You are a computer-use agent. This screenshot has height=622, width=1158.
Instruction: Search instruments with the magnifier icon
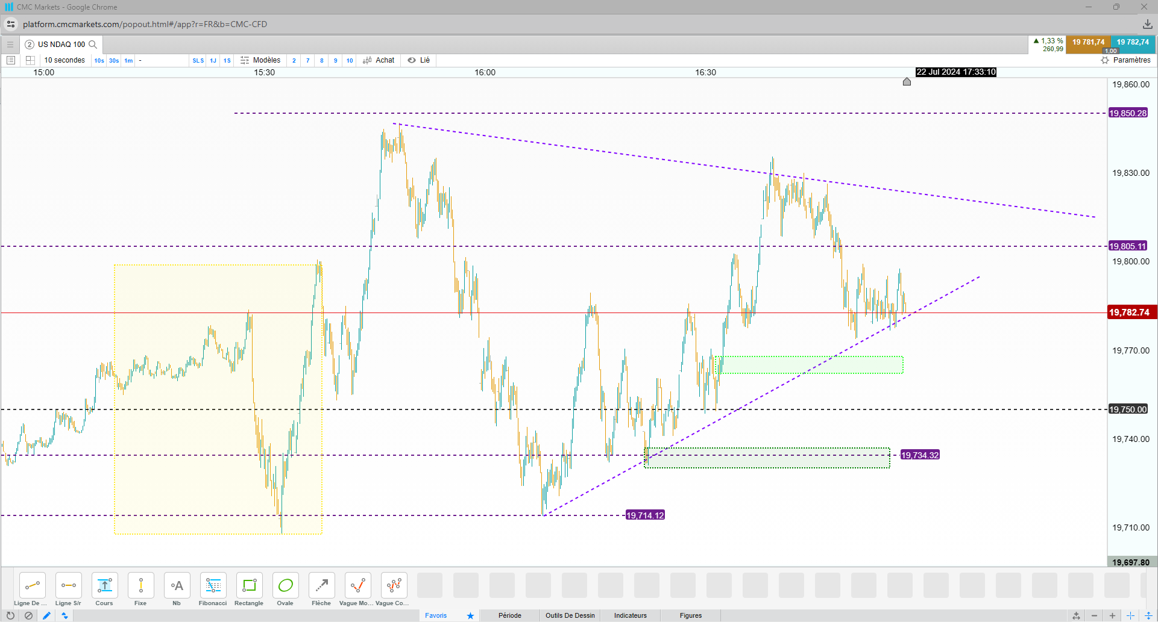click(x=93, y=45)
